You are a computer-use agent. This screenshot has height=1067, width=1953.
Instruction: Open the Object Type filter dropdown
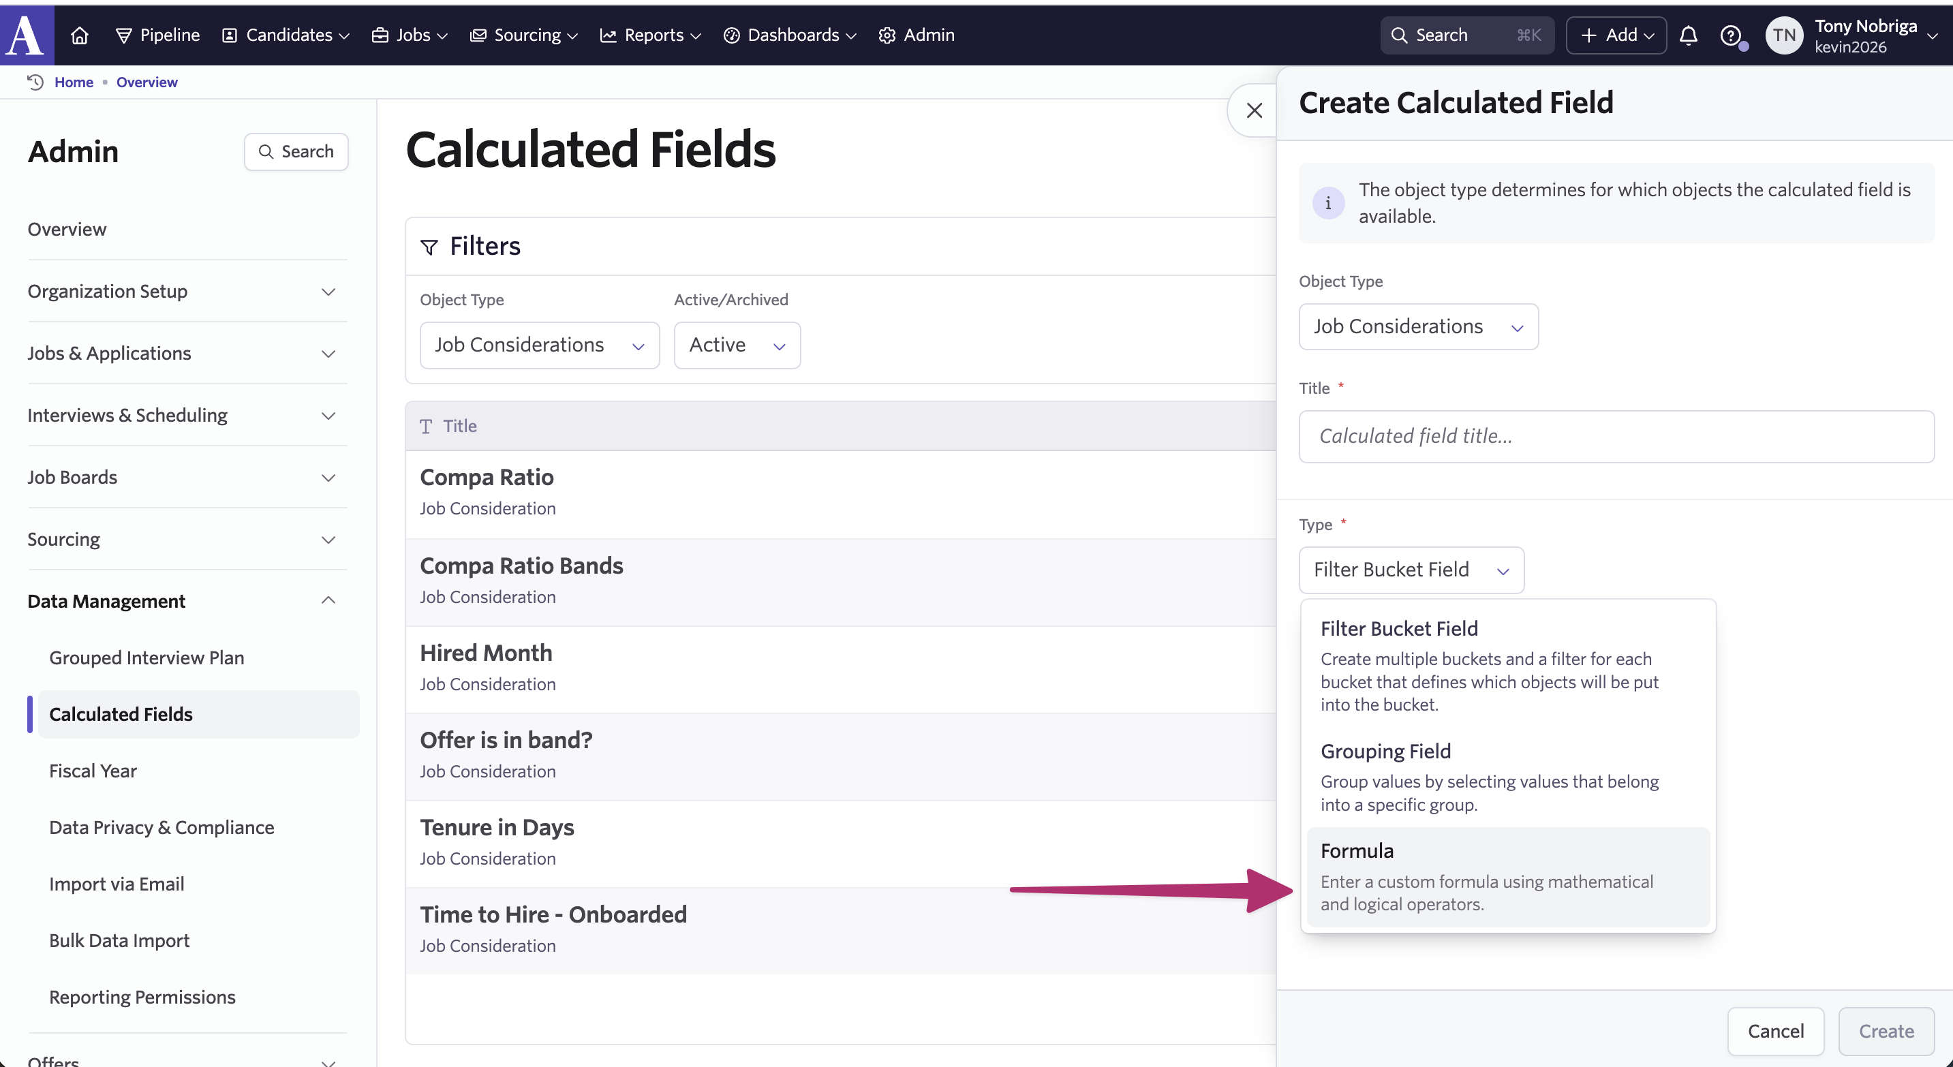coord(539,345)
